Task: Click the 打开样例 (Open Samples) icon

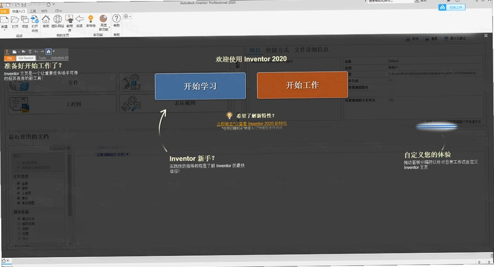Action: coord(35,20)
